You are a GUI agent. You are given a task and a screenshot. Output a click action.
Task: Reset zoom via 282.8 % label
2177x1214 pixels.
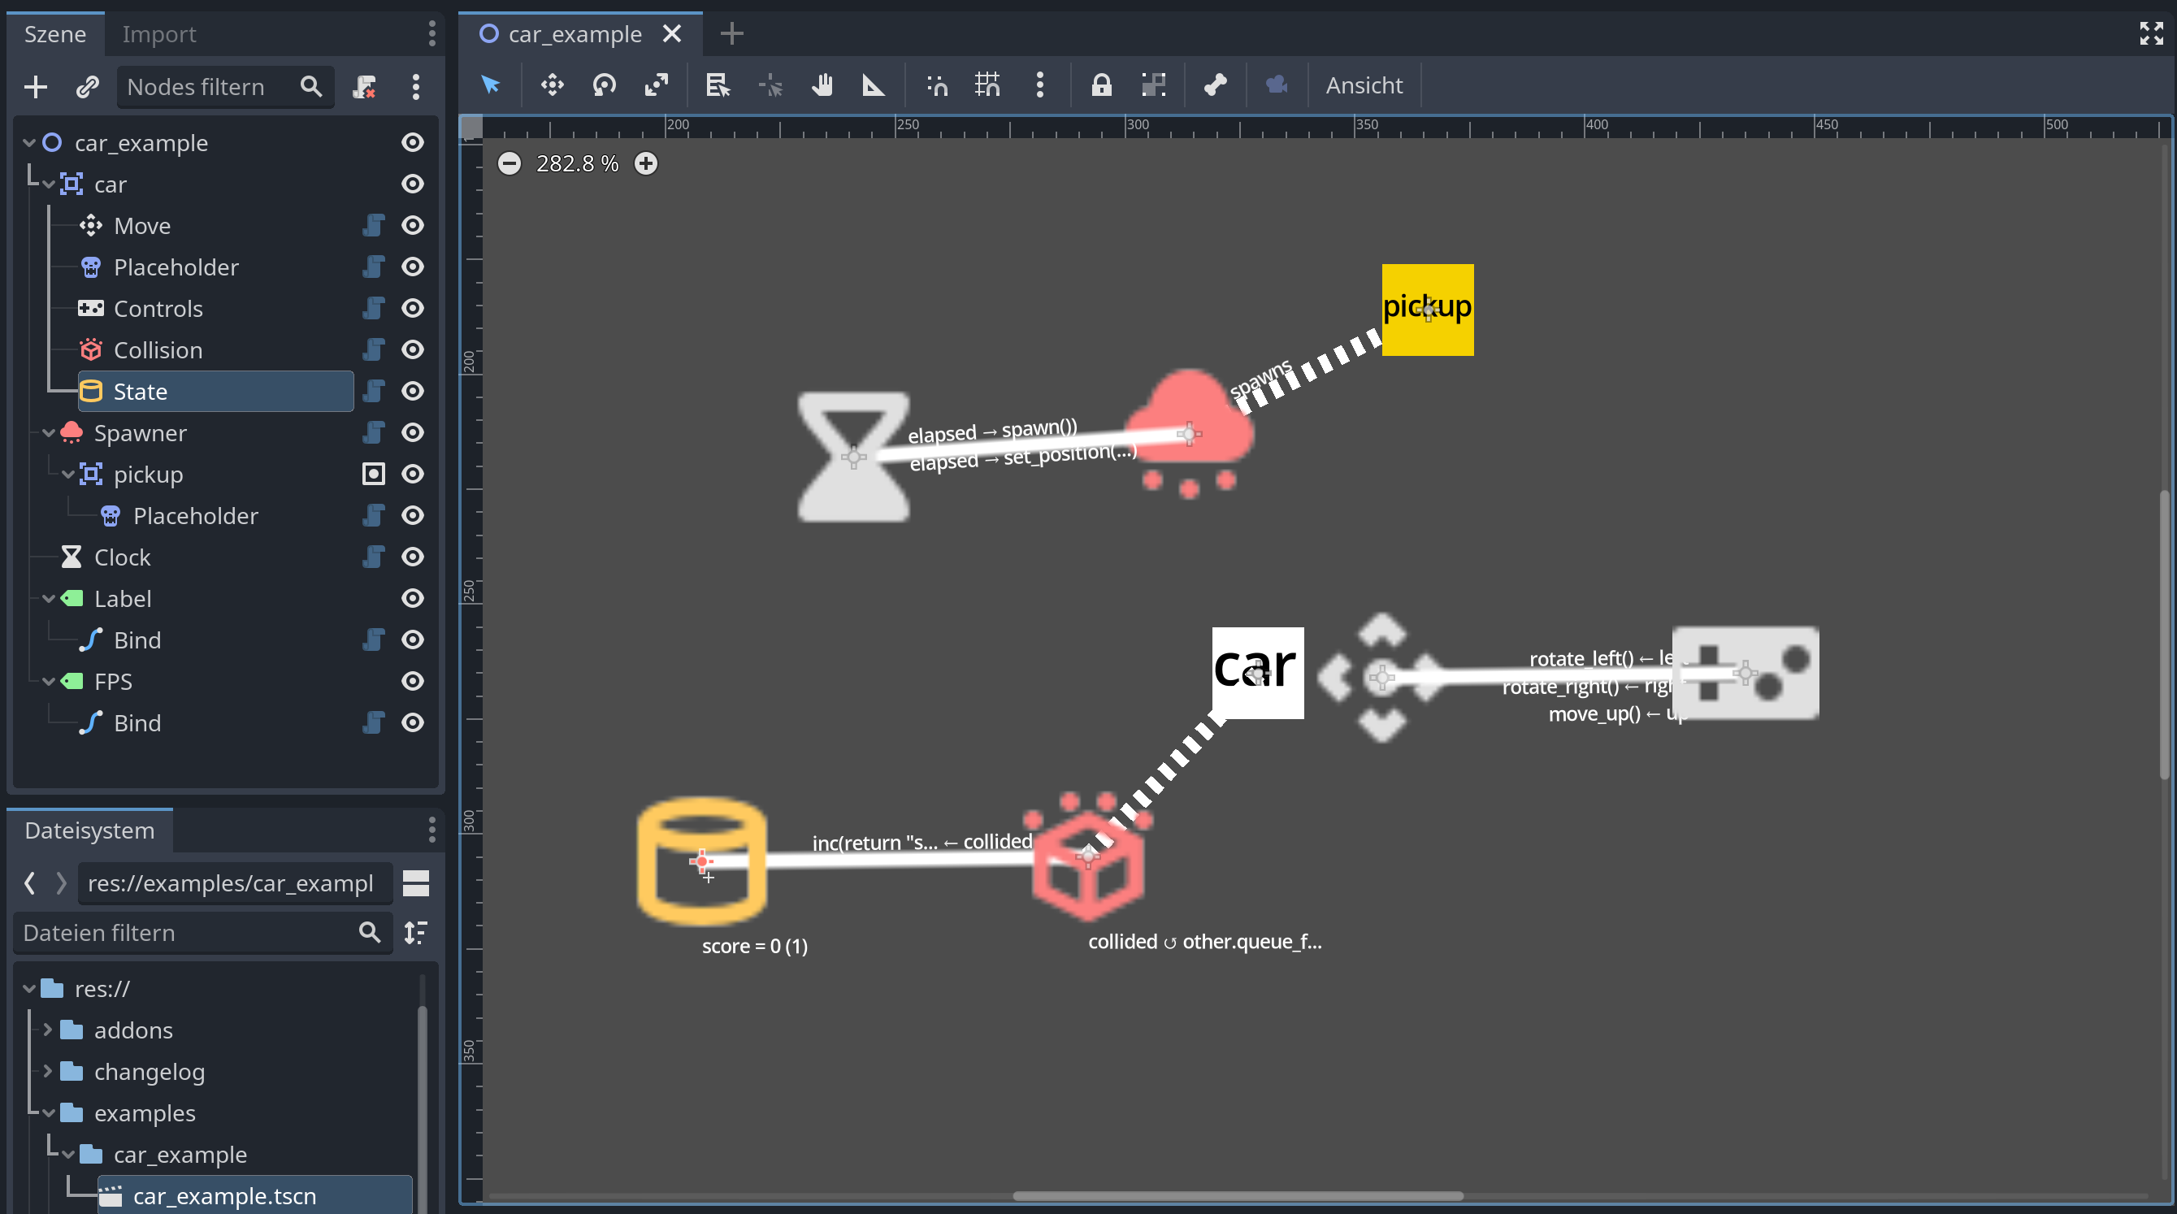[x=577, y=164]
